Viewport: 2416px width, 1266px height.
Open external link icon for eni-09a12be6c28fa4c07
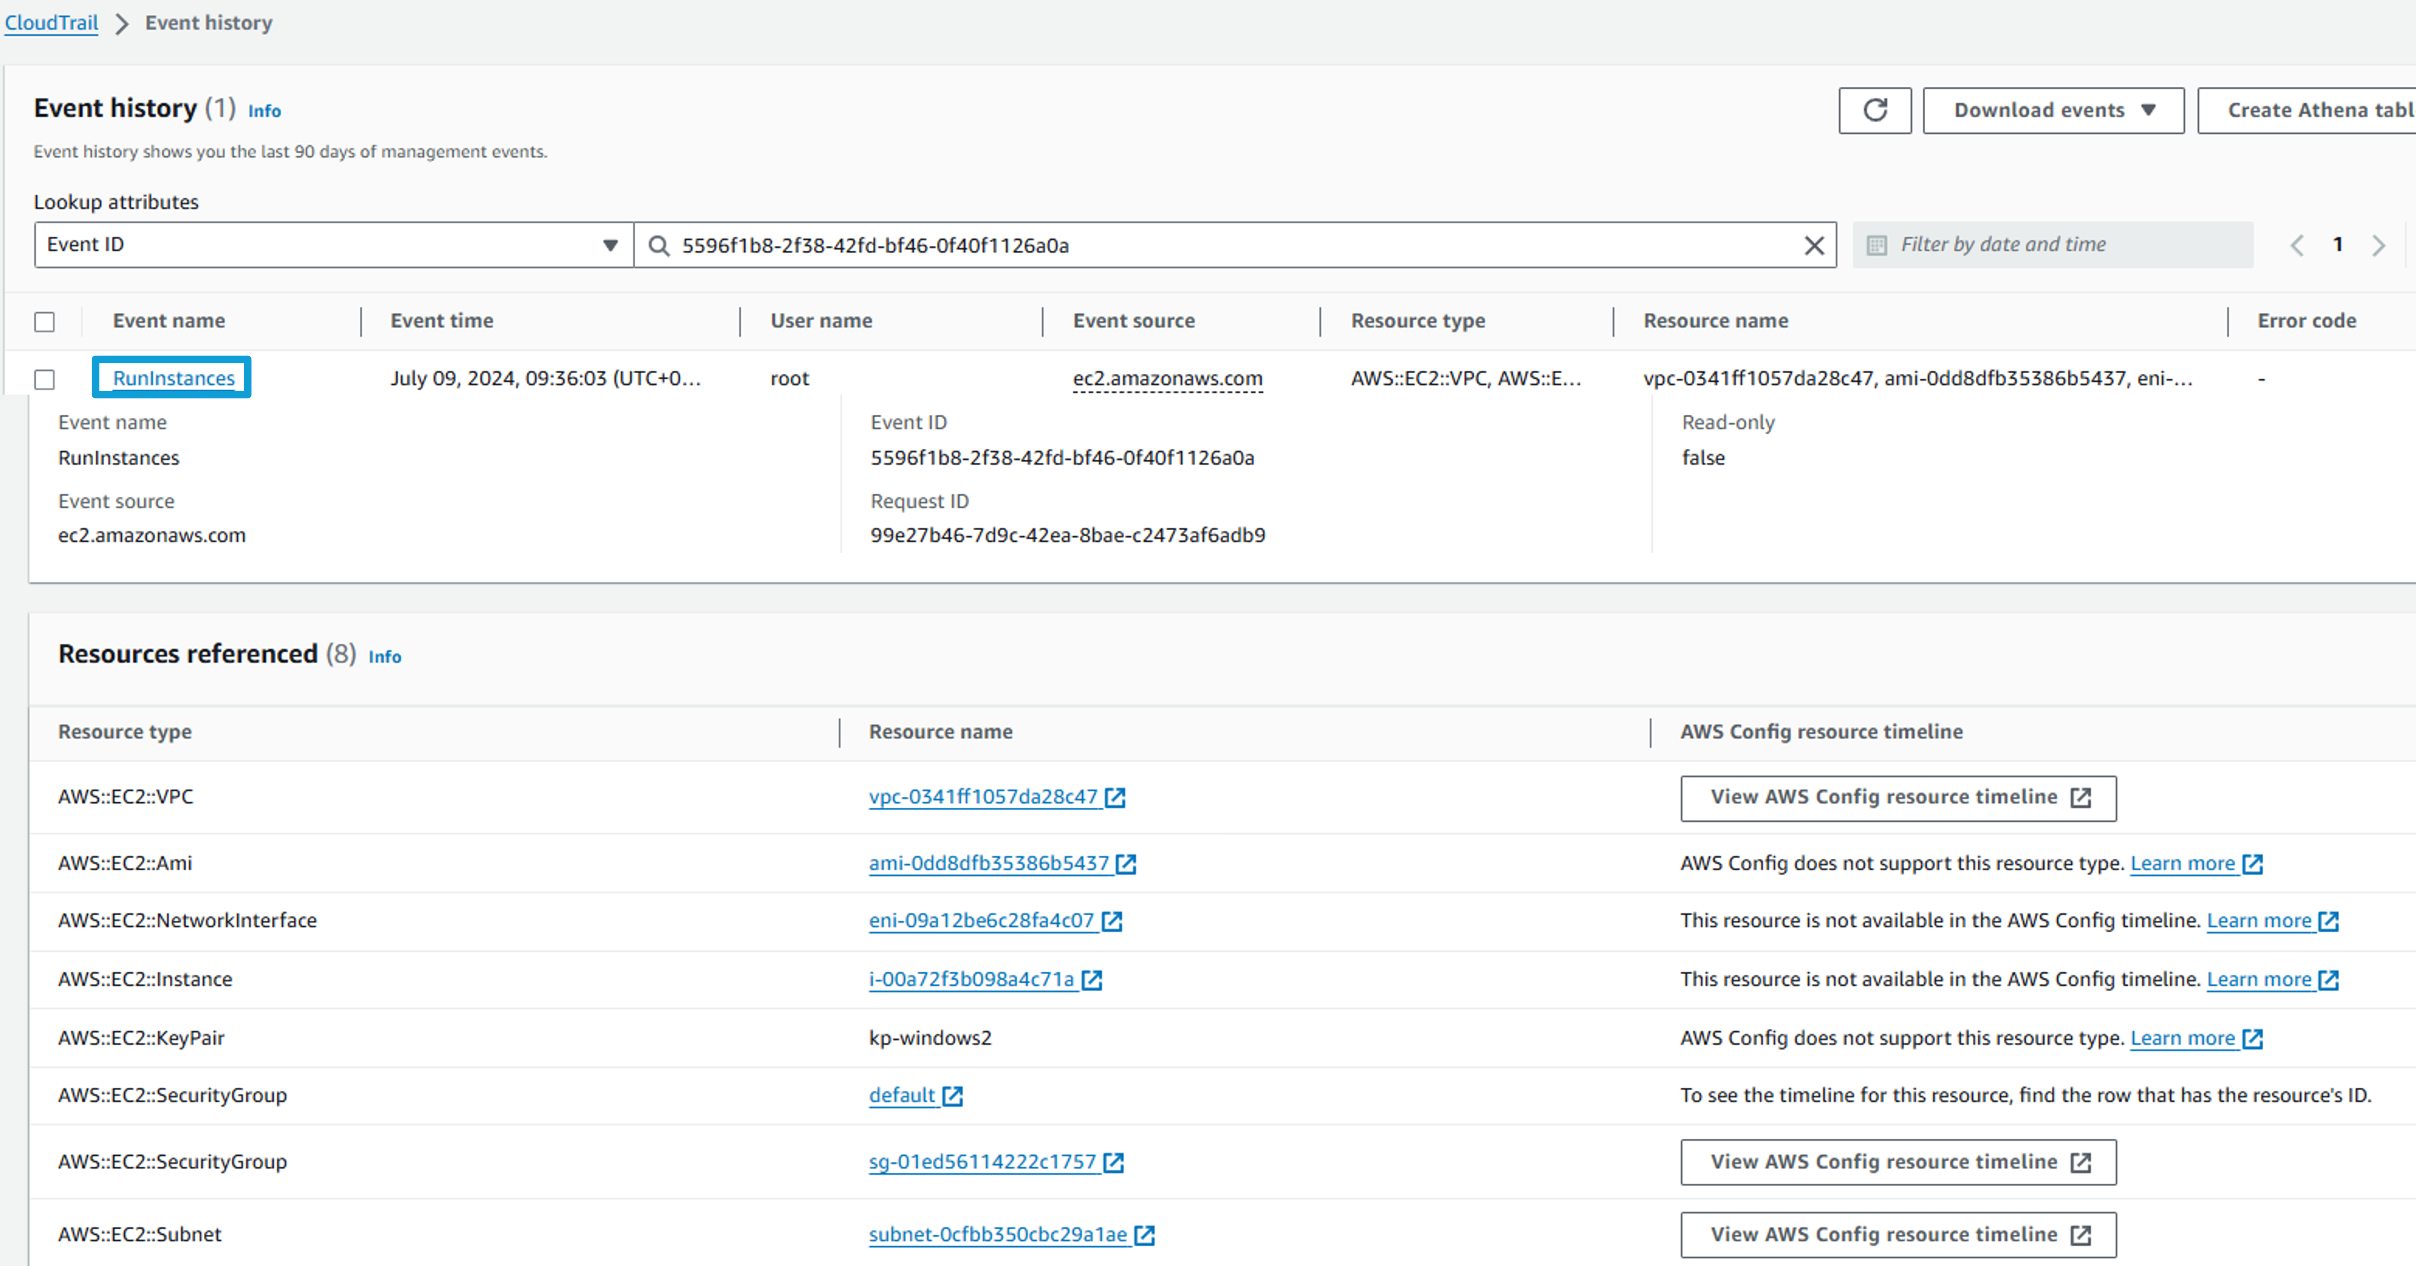pos(1112,921)
